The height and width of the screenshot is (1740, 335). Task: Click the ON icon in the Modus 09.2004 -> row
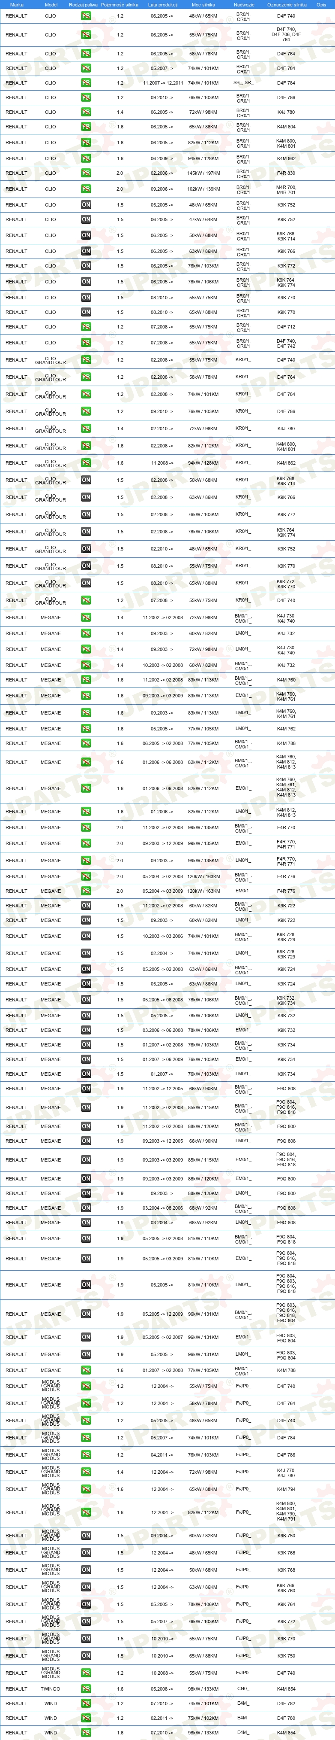tap(86, 1535)
